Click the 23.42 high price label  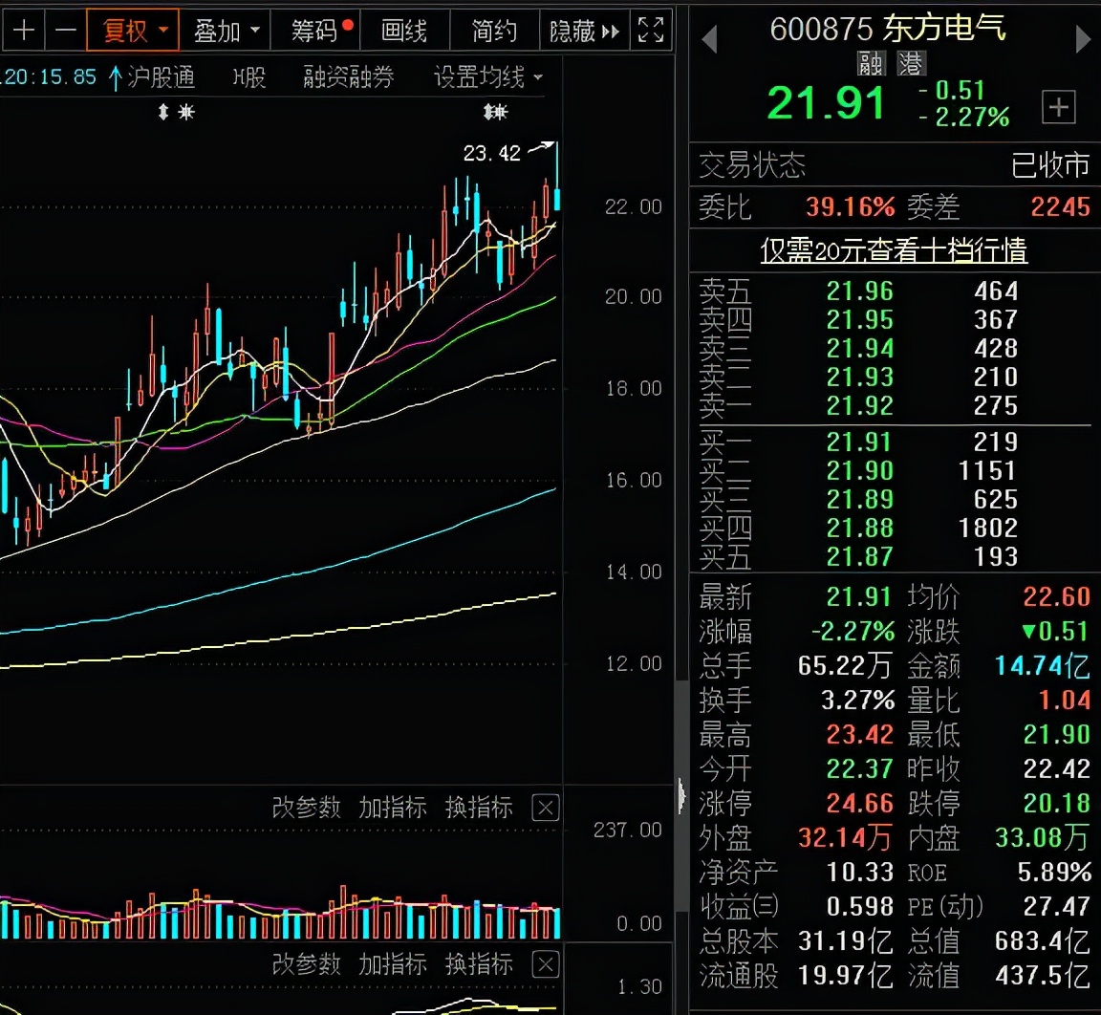pos(491,153)
